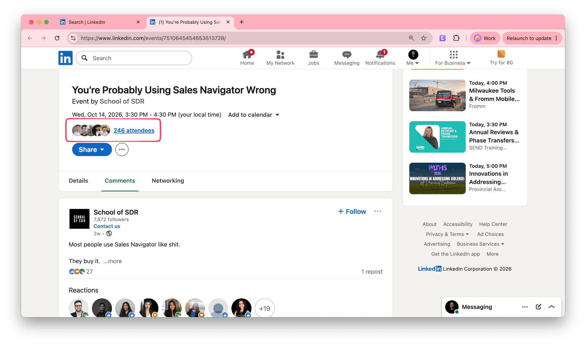Open the event more options ellipsis button
This screenshot has width=586, height=345.
[122, 149]
